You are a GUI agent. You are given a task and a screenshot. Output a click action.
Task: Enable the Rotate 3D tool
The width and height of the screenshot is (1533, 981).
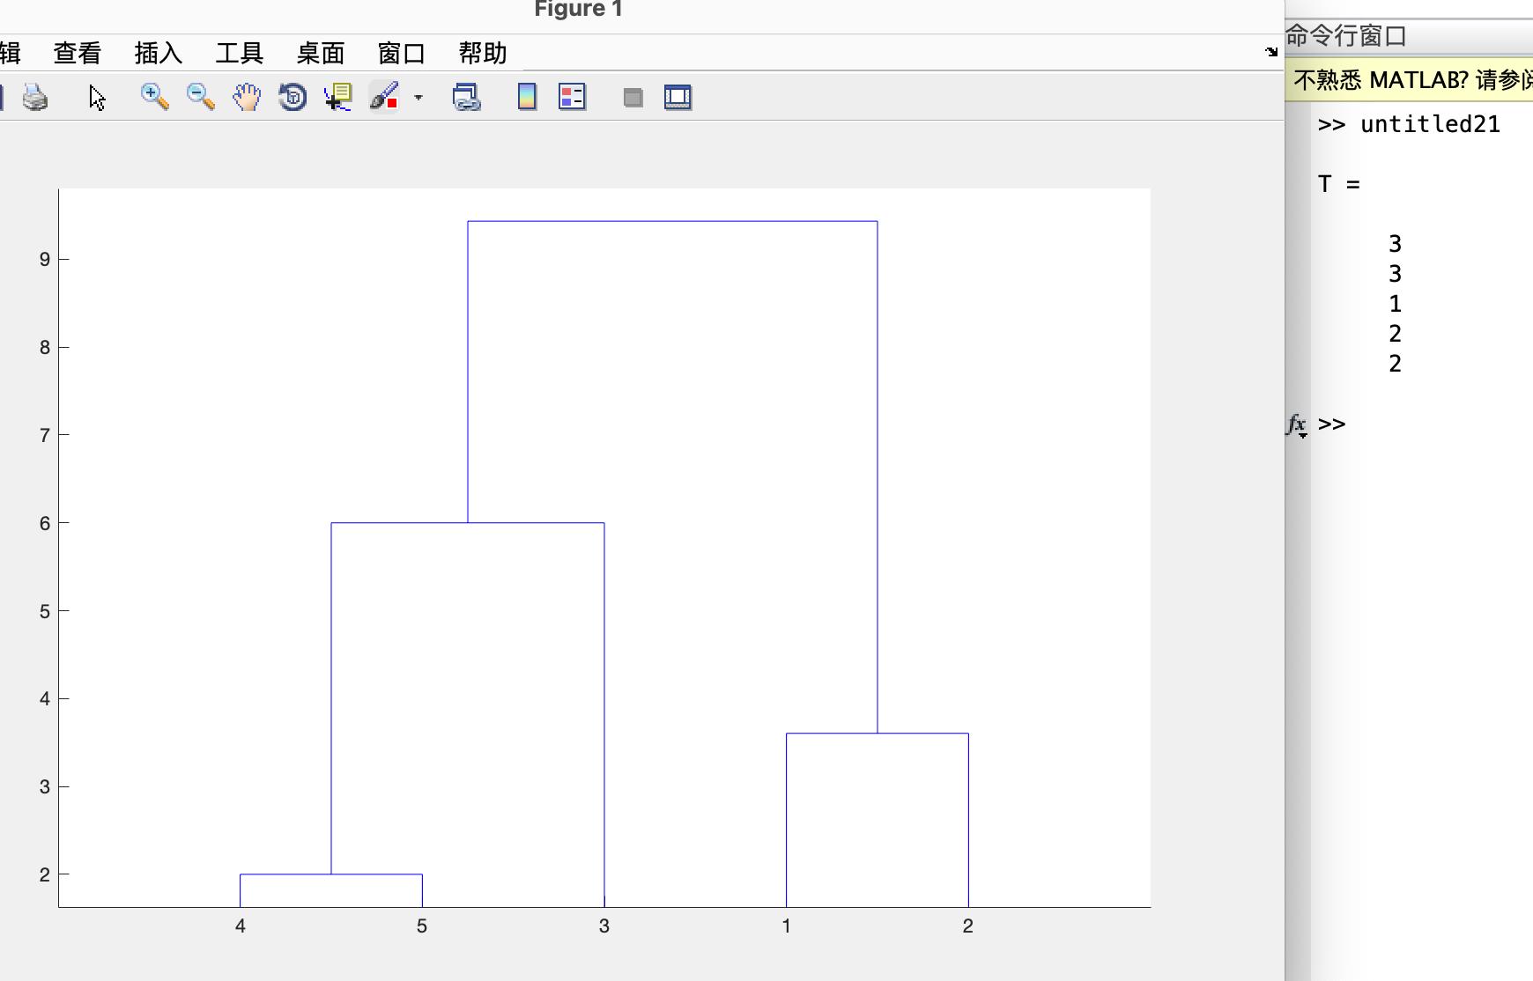coord(293,97)
